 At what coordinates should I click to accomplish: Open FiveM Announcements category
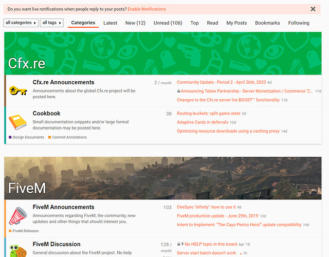pos(63,207)
